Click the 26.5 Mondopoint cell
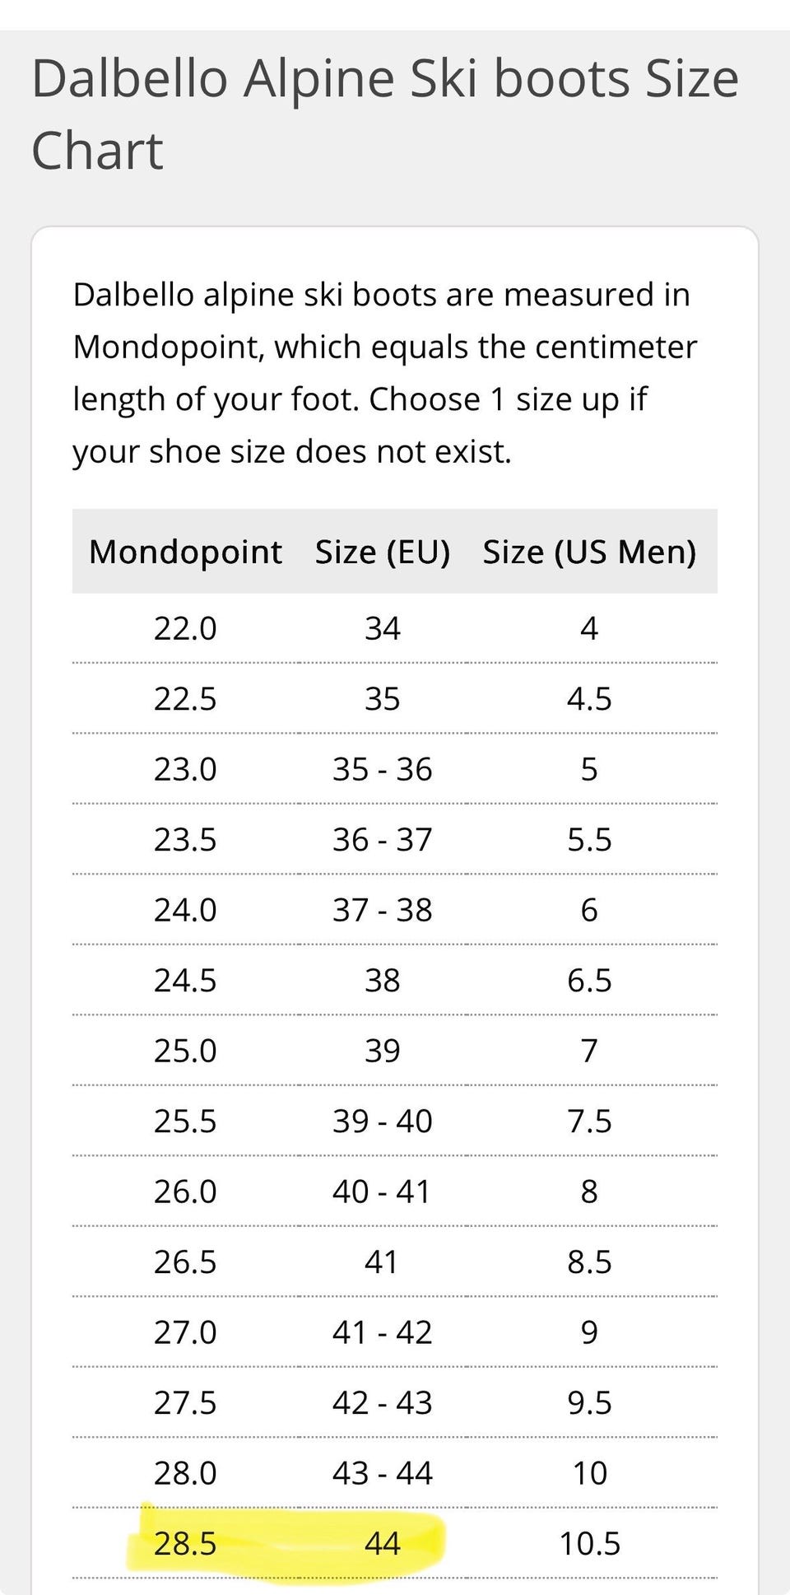This screenshot has width=790, height=1595. point(185,1262)
